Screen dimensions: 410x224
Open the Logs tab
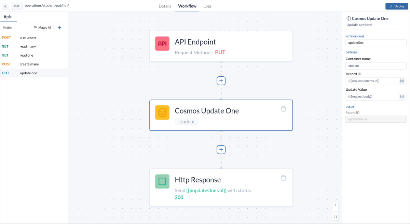tap(207, 6)
